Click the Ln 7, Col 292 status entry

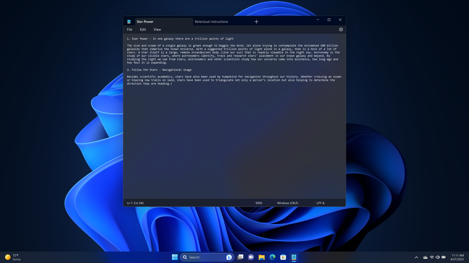point(136,203)
